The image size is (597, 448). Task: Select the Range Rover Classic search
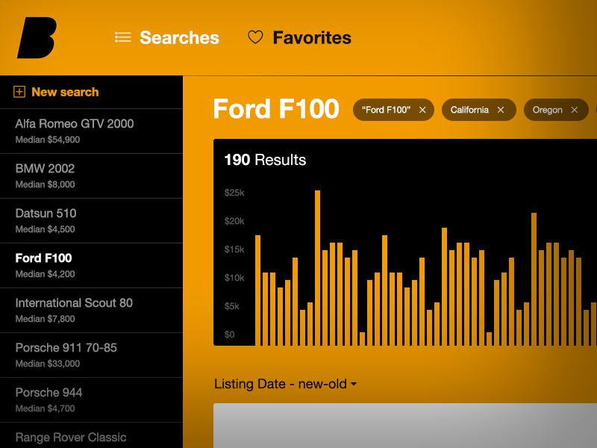click(91, 435)
